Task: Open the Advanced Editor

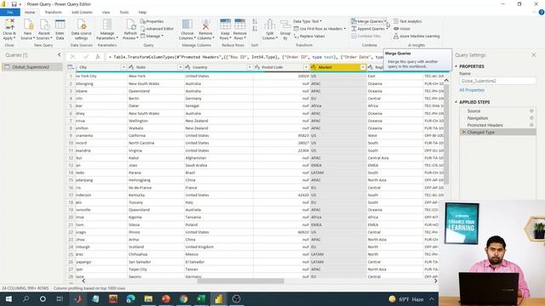Action: pos(157,28)
